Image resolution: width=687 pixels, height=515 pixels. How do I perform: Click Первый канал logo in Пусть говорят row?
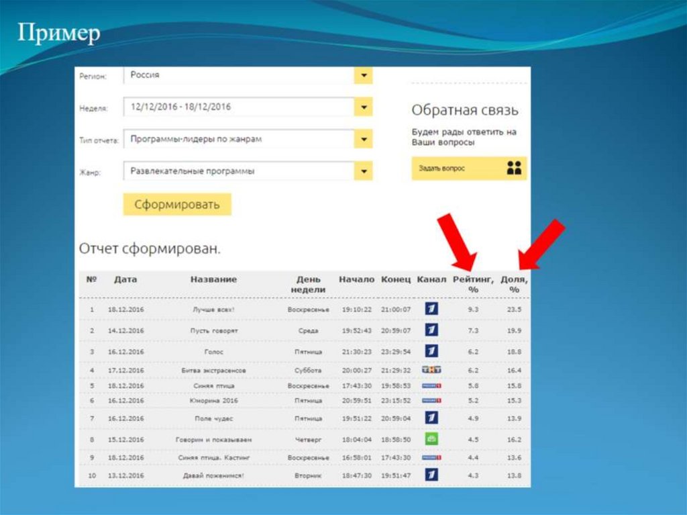(431, 330)
